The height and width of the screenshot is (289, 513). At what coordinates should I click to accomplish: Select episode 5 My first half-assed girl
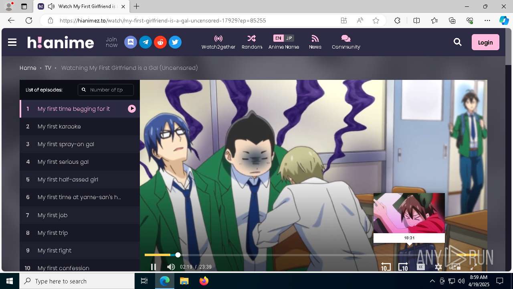pos(80,179)
